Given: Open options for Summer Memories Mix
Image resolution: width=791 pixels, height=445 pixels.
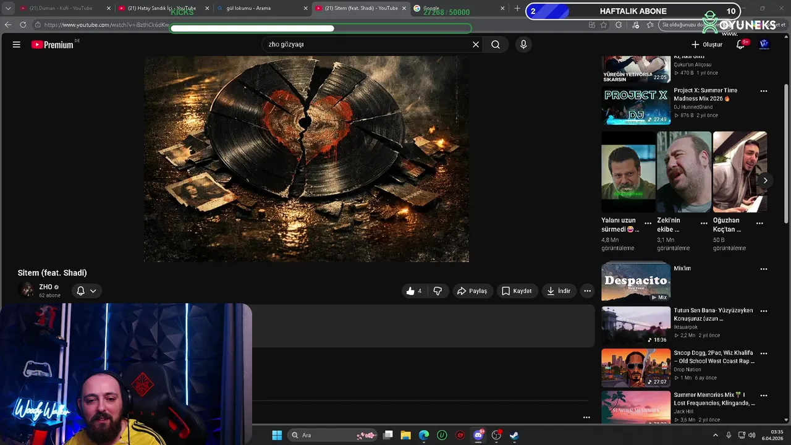Looking at the screenshot, I should click(763, 396).
